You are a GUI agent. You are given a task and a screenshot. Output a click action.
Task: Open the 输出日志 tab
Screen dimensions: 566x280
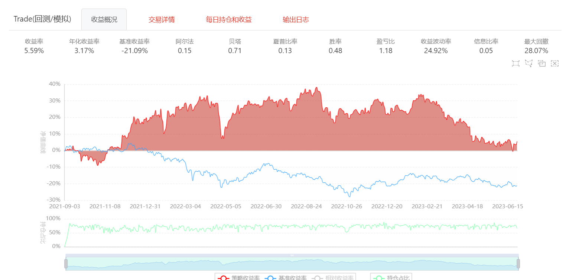(296, 20)
